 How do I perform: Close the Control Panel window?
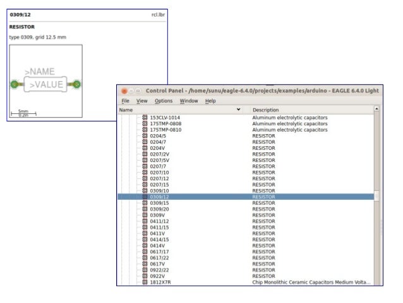point(124,91)
